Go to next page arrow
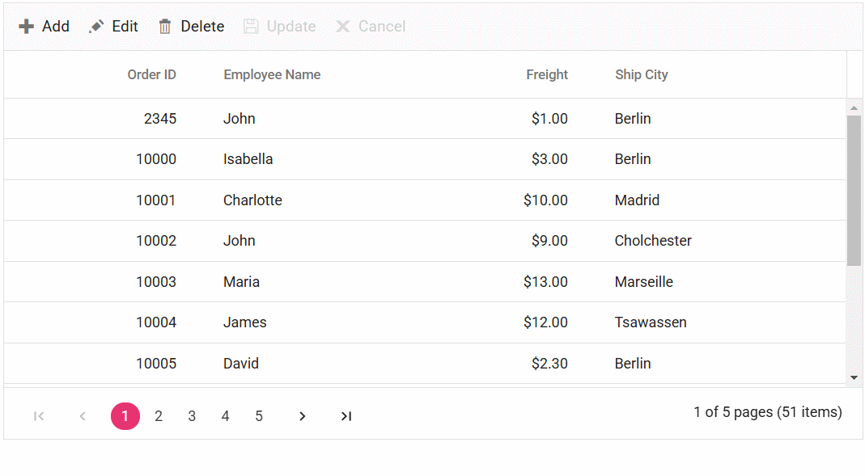Viewport: 865px width, 476px height. [302, 416]
